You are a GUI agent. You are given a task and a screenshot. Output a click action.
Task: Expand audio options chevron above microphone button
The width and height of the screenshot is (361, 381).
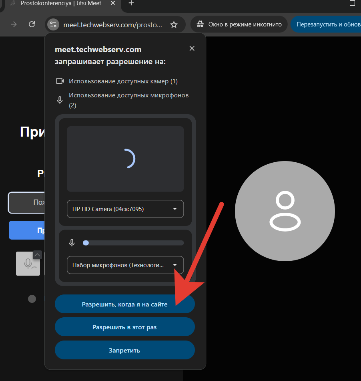coord(37,255)
